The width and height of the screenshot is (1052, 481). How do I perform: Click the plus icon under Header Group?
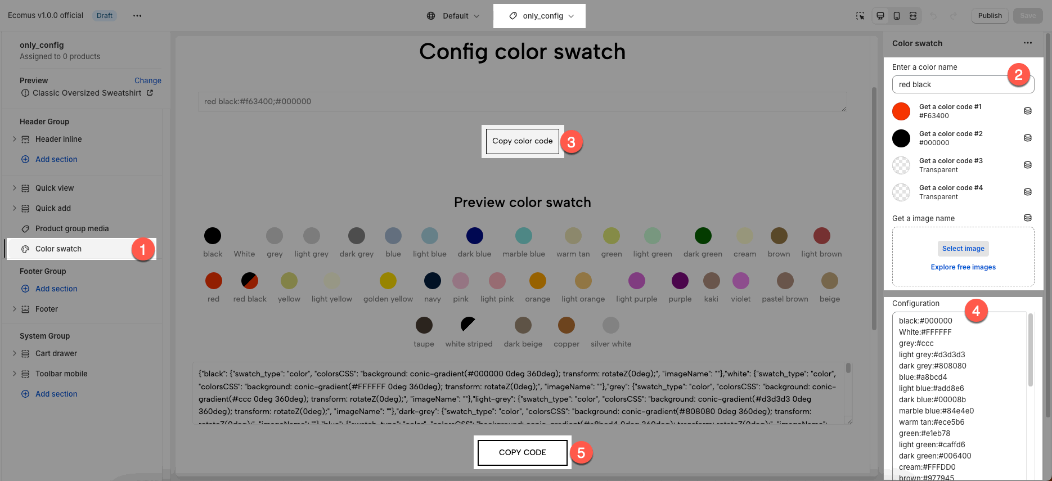(x=25, y=159)
